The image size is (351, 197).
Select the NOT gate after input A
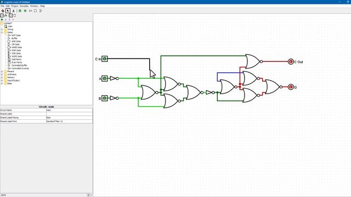click(114, 78)
